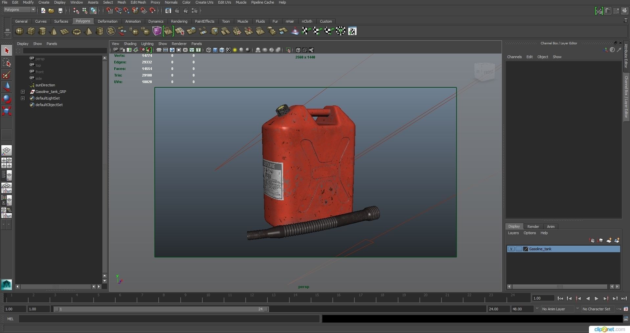This screenshot has height=333, width=630.
Task: Create layer from selected objects icon
Action: [617, 241]
